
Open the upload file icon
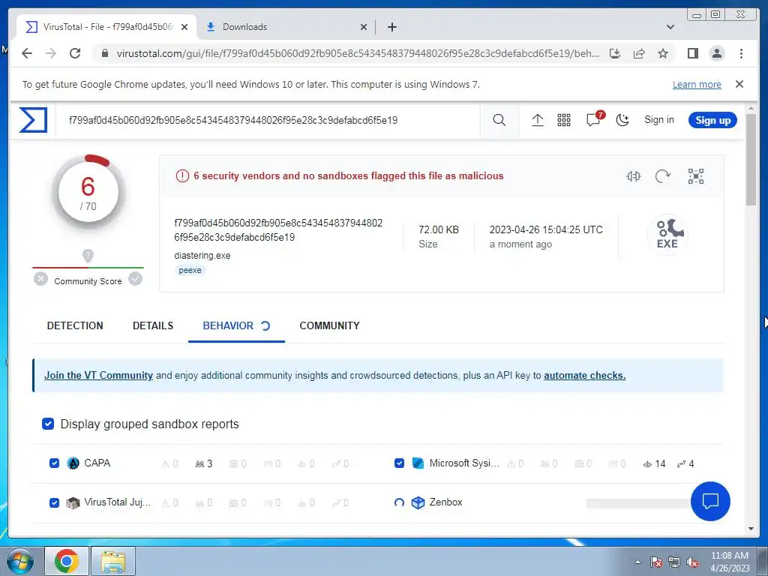537,120
